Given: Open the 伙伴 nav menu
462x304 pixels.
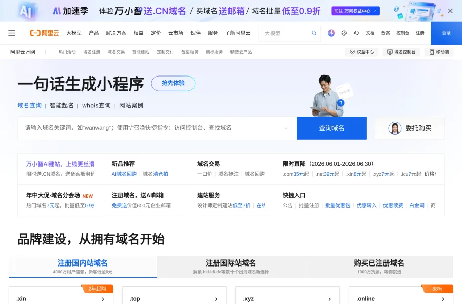Looking at the screenshot, I should tap(196, 33).
